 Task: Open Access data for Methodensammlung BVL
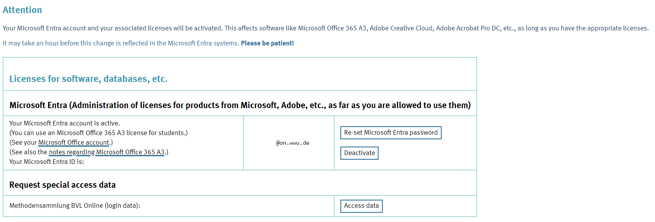pyautogui.click(x=361, y=206)
